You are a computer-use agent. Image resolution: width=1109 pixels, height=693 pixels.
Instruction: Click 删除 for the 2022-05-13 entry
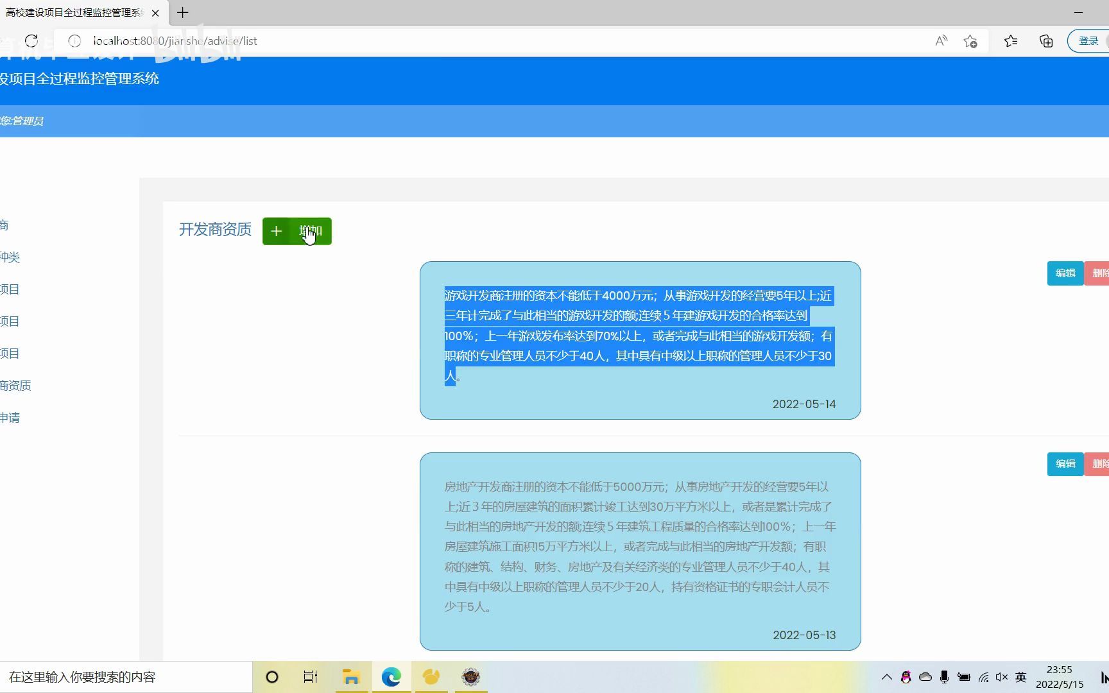click(x=1097, y=464)
